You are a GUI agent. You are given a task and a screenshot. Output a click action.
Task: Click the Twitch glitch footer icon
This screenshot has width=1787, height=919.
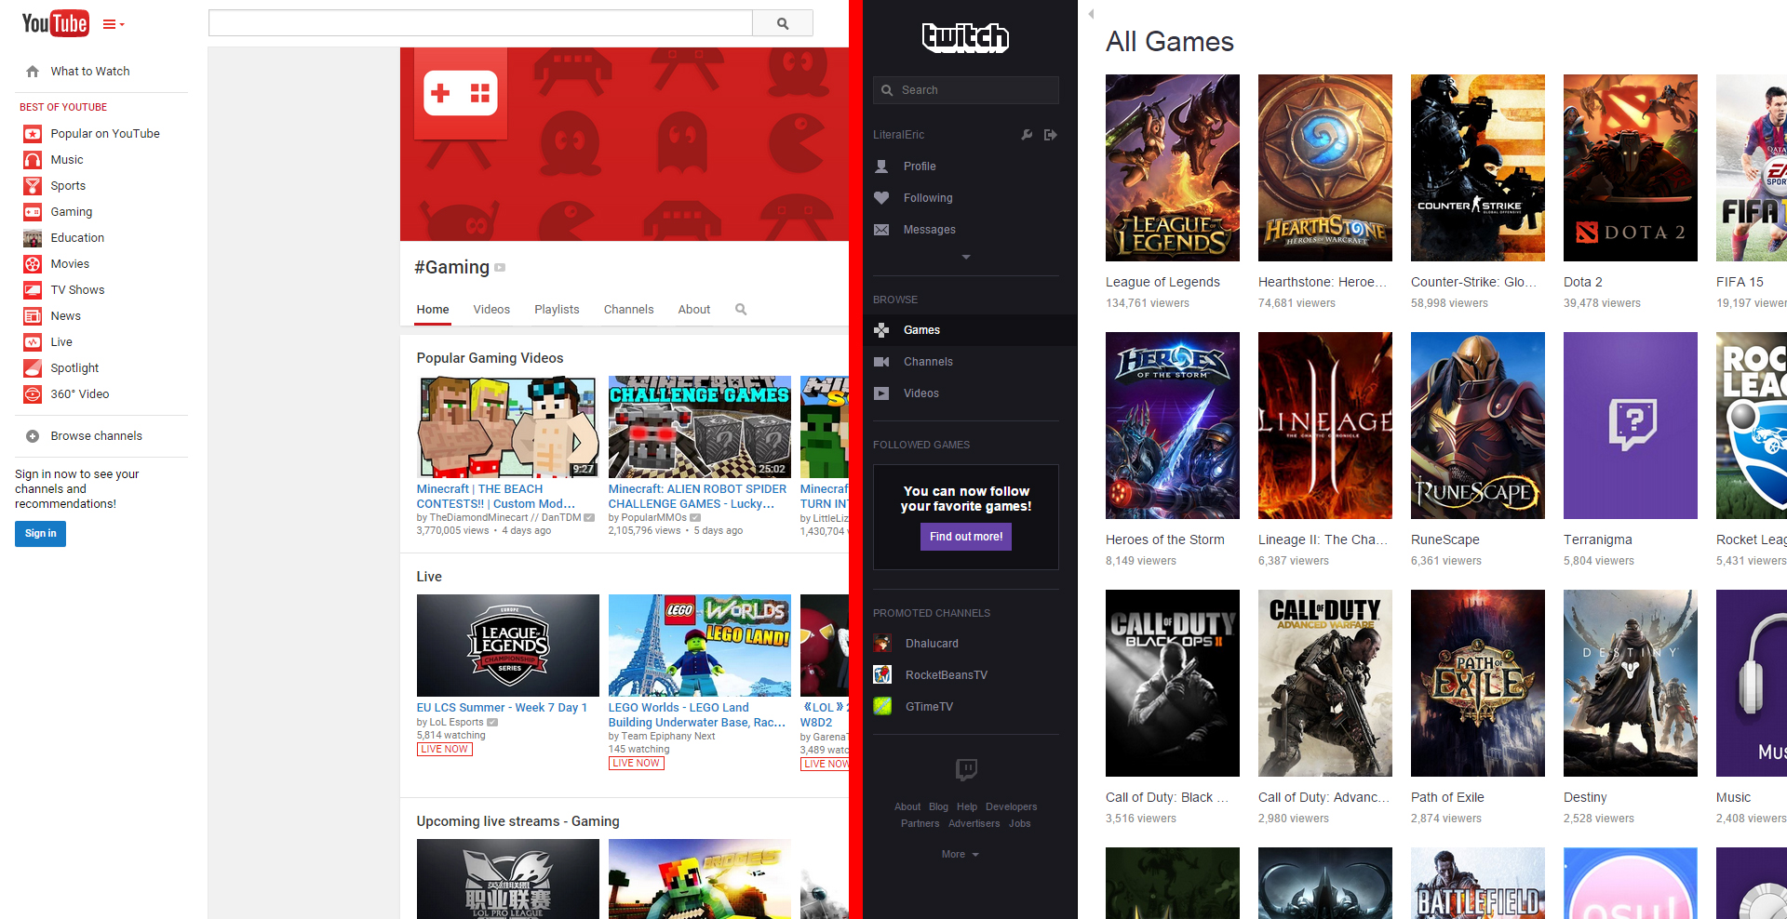(966, 769)
